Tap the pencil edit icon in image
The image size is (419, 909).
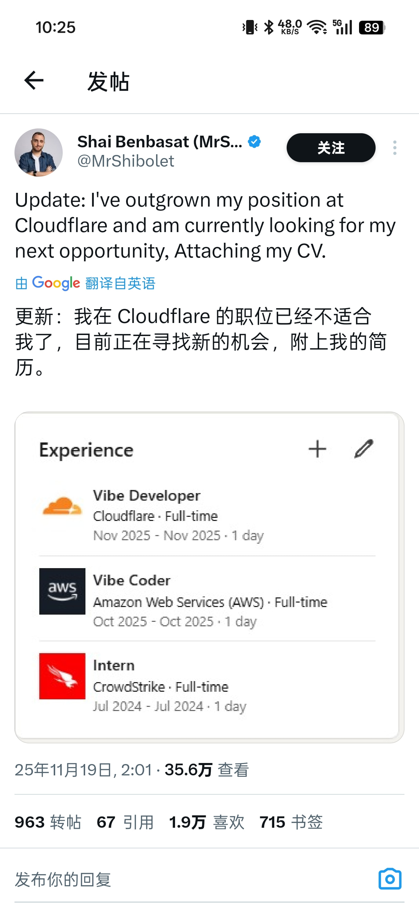pos(364,449)
